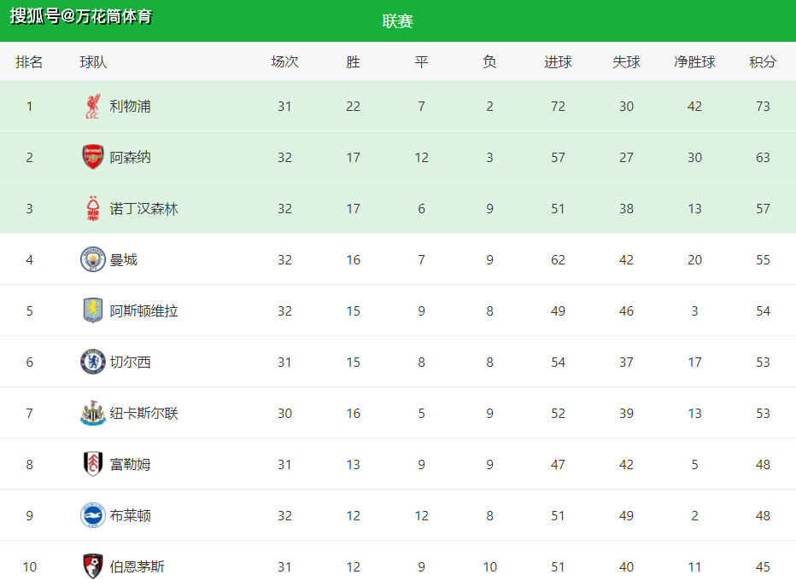Click the Aston Villa crest icon
The width and height of the screenshot is (796, 586).
pyautogui.click(x=92, y=311)
